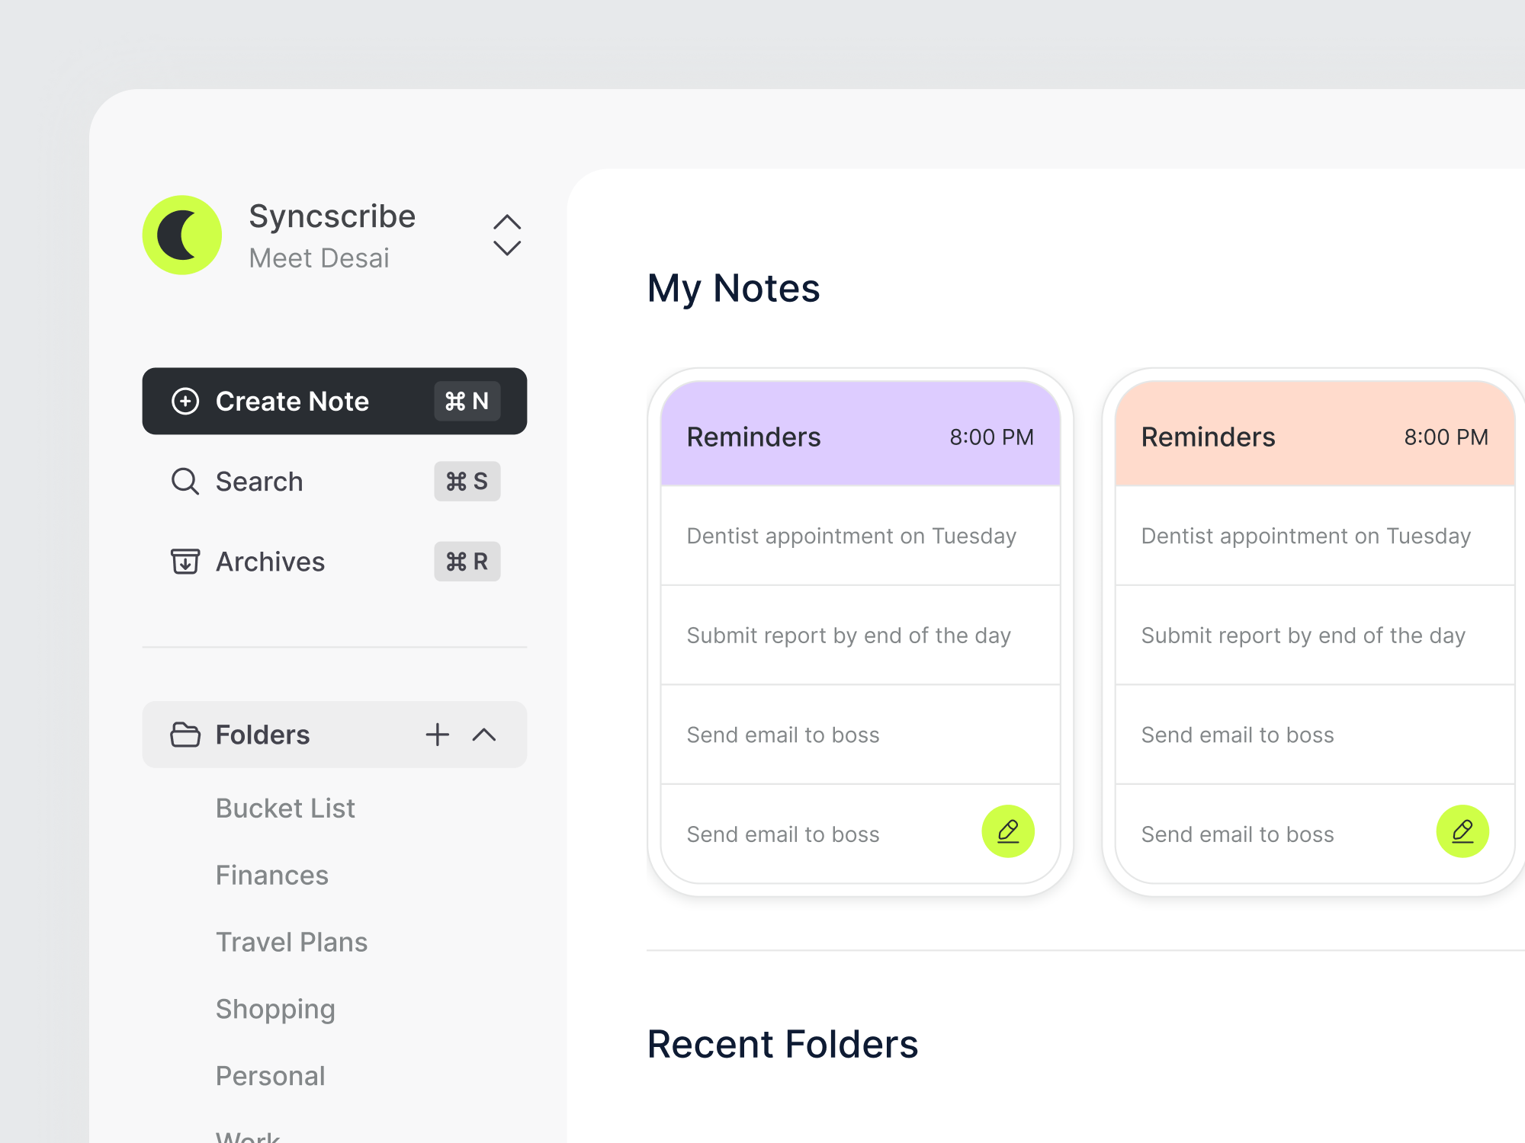The image size is (1525, 1143).
Task: Open the Shopping folder
Action: [275, 1009]
